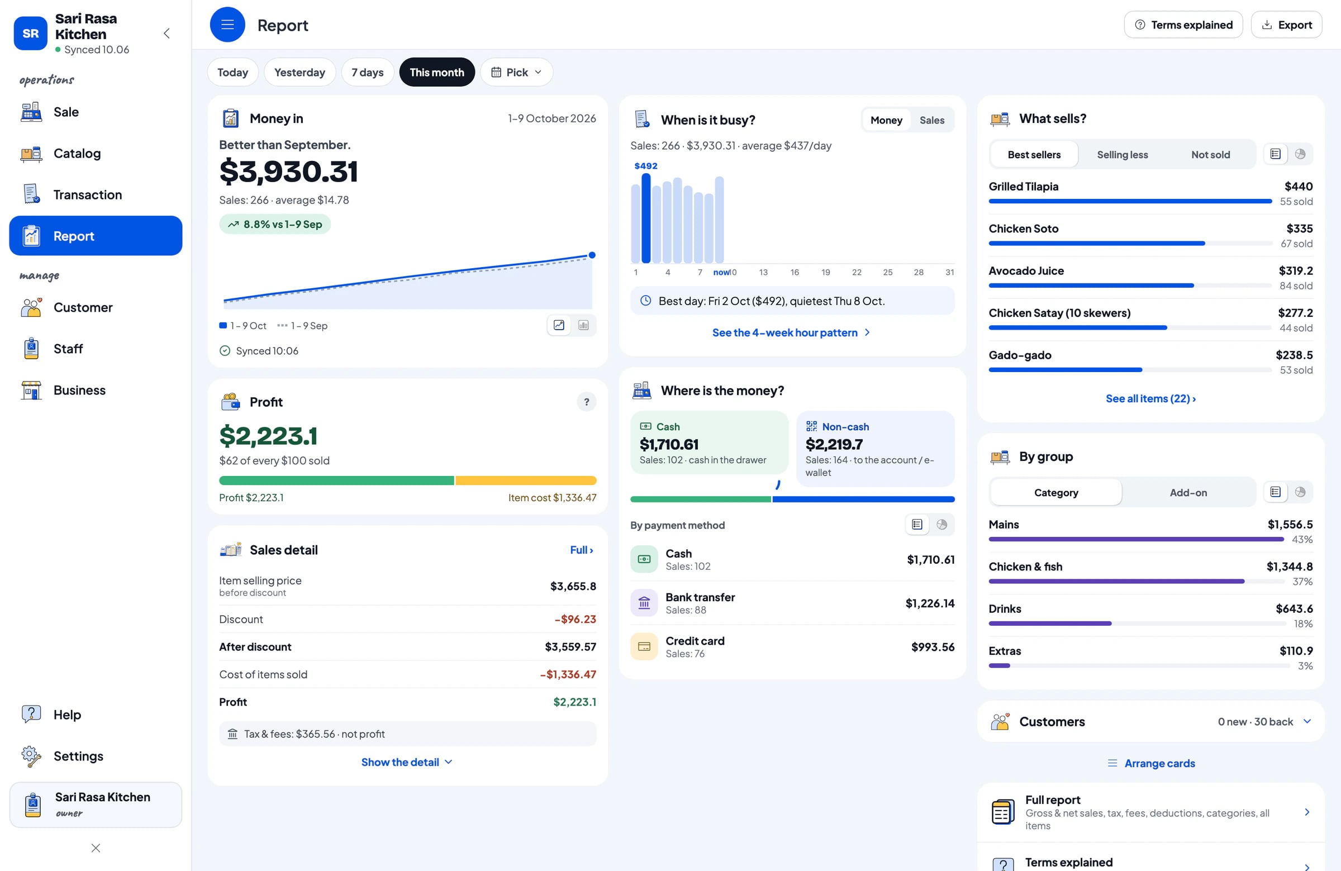Open the Transaction receipt icon

tap(31, 194)
